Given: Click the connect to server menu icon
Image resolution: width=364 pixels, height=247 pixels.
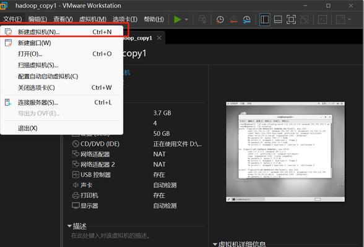Looking at the screenshot, I should [8, 103].
